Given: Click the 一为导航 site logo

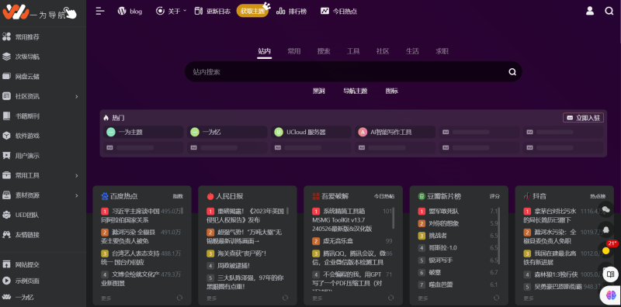Looking at the screenshot, I should pos(40,12).
